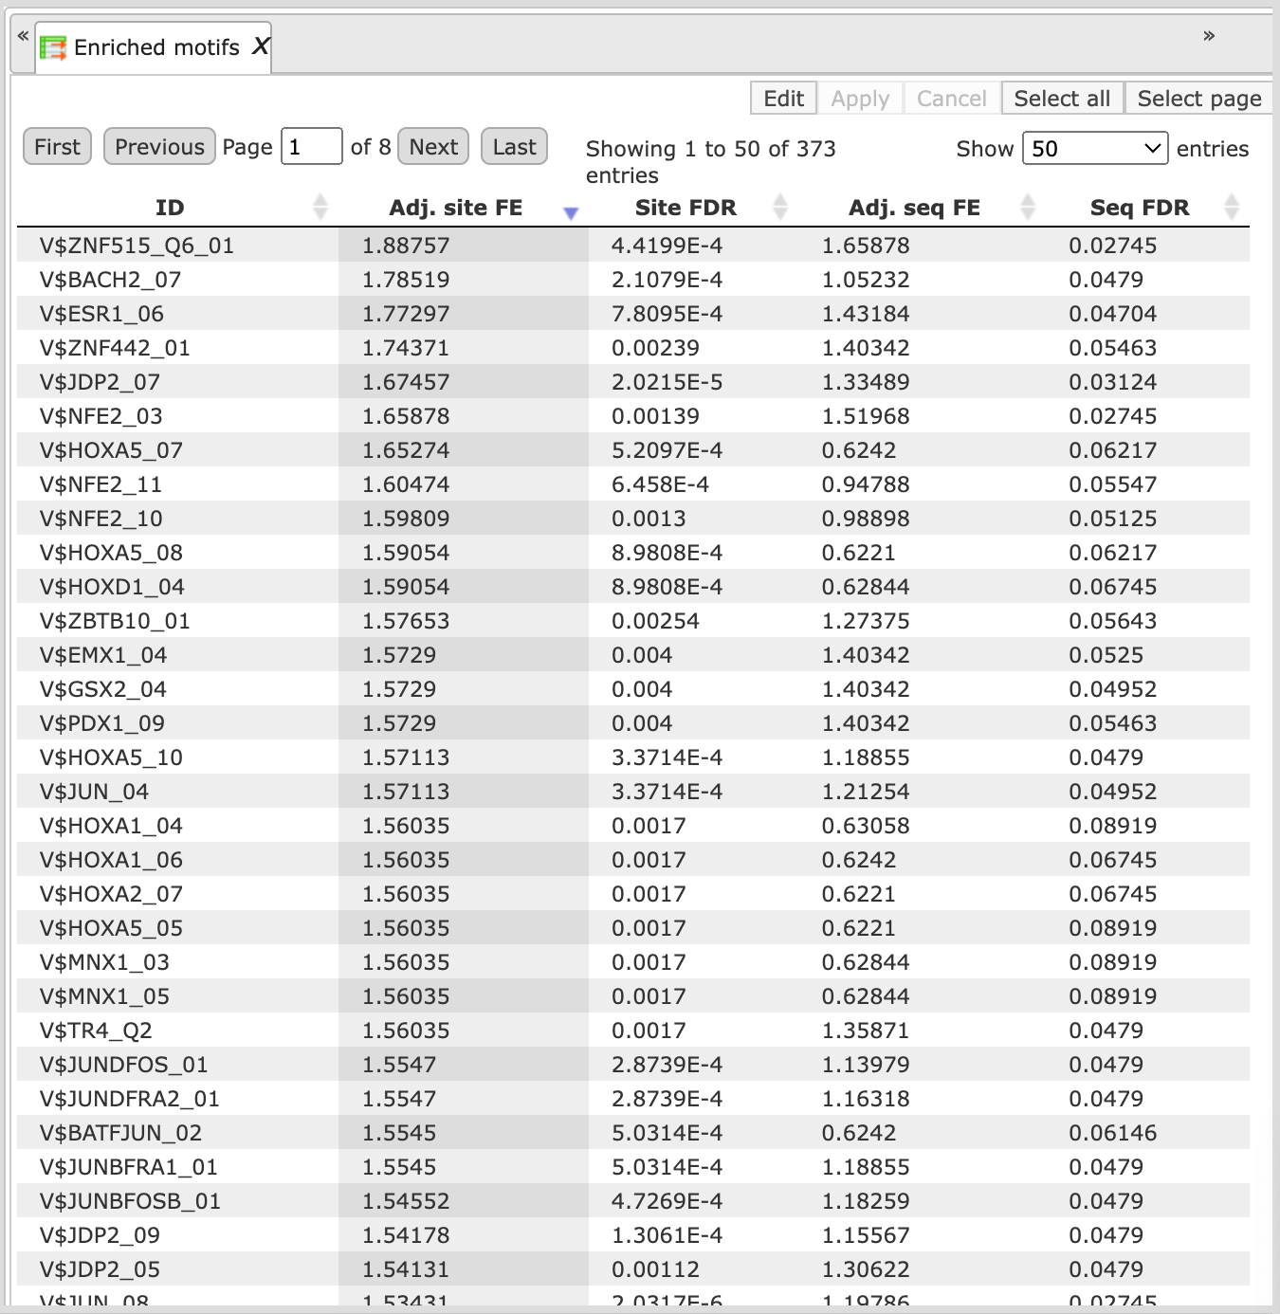Click the Edit button
The image size is (1280, 1314).
tap(783, 98)
